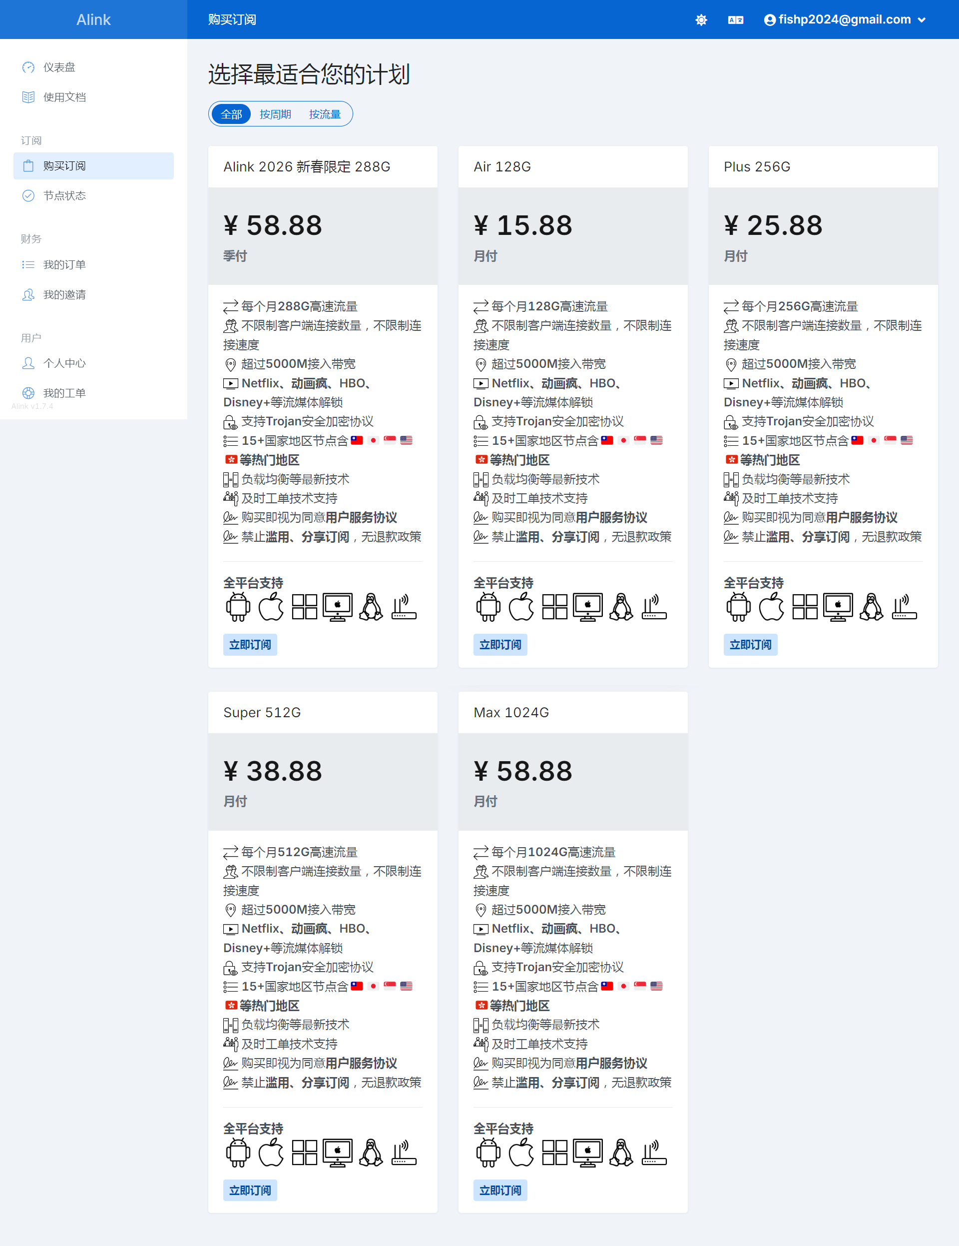Select the 全部 plan filter
959x1246 pixels.
tap(230, 114)
